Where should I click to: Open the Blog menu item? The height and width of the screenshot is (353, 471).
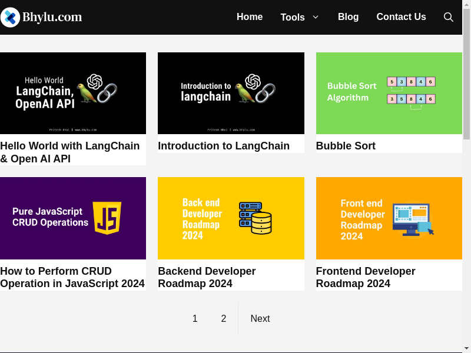pos(348,17)
